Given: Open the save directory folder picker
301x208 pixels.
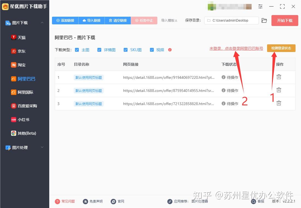Looking at the screenshot, I should click(x=264, y=20).
